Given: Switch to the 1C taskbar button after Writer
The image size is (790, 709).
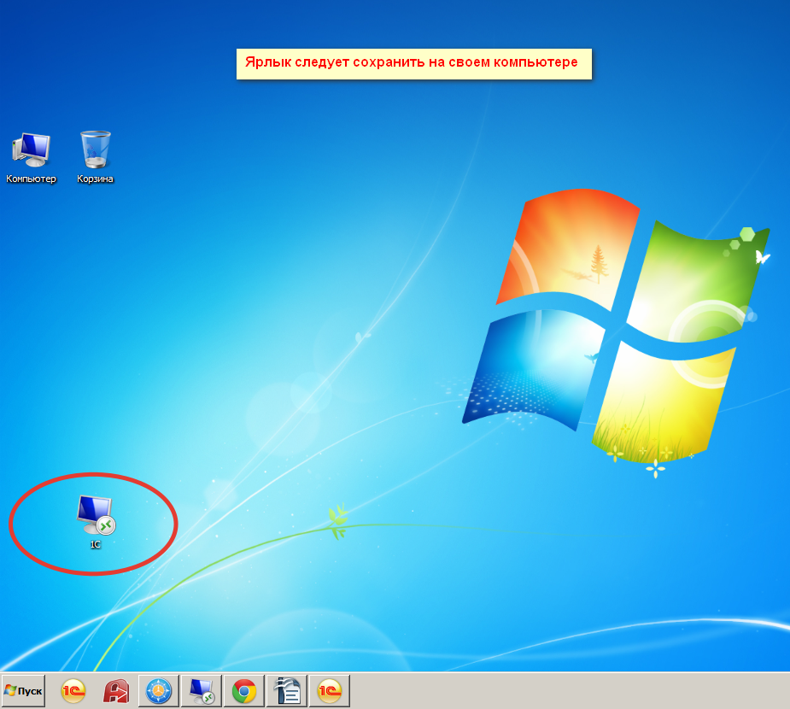Looking at the screenshot, I should [330, 691].
